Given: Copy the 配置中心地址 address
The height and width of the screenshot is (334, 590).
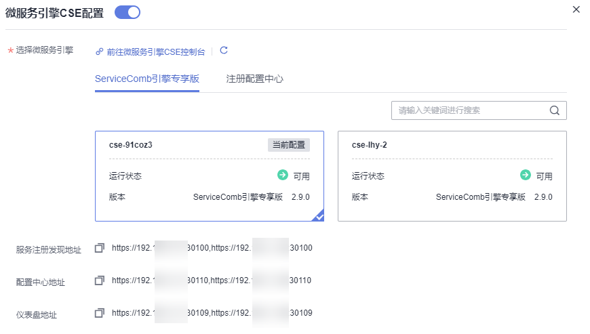Looking at the screenshot, I should (100, 280).
